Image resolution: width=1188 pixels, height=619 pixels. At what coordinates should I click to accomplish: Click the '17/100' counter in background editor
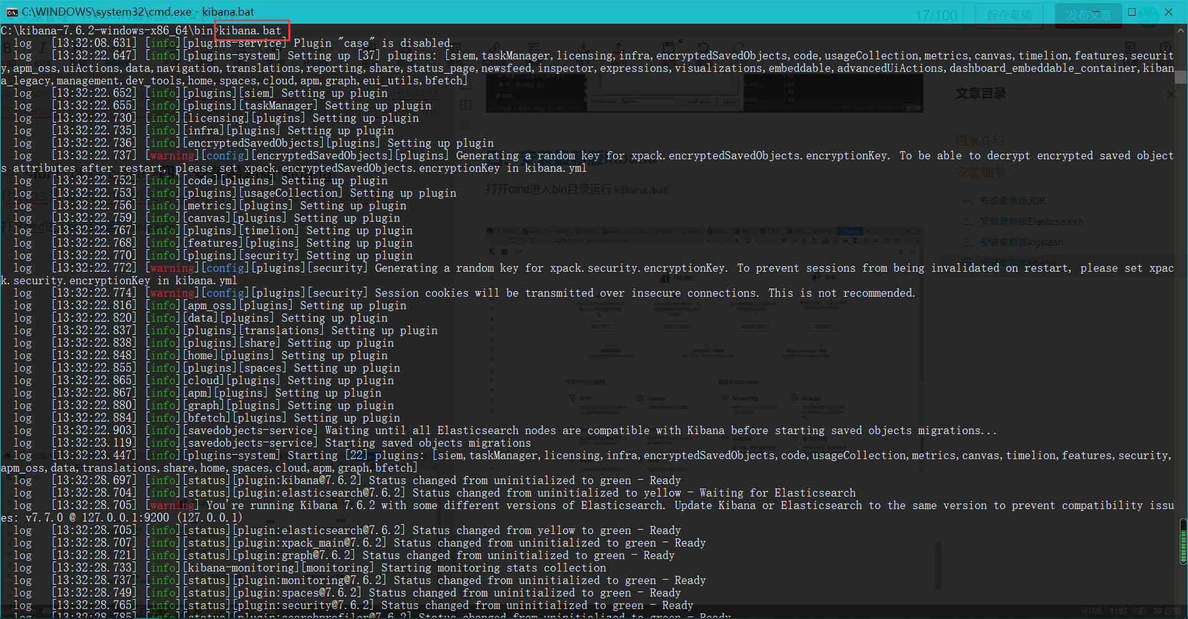(936, 16)
